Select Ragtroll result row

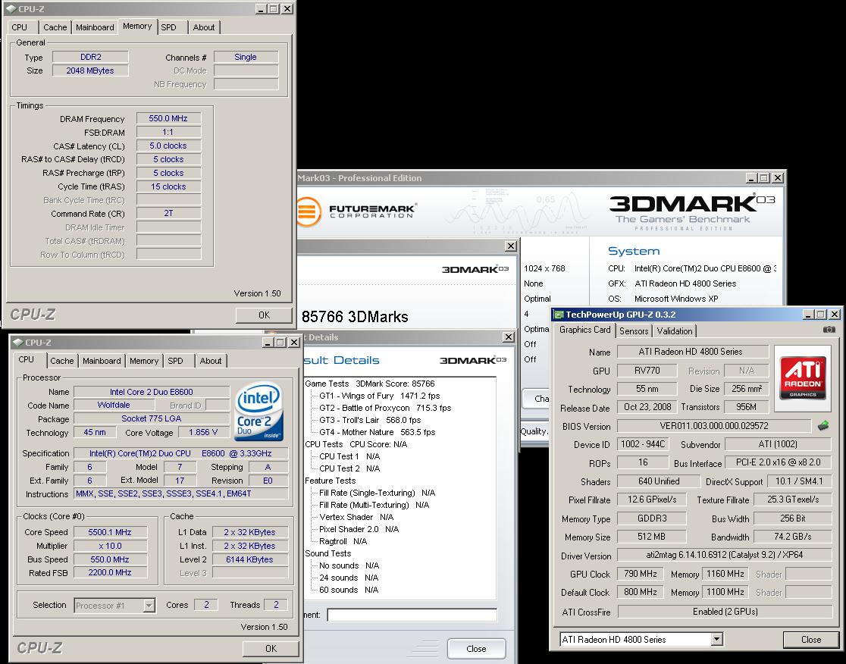click(343, 541)
